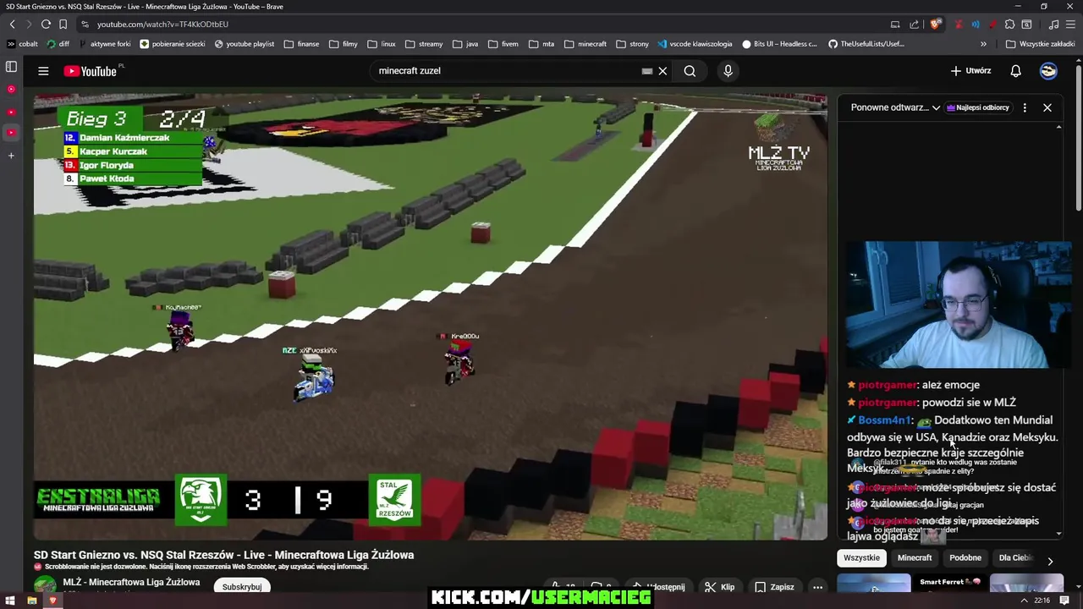
Task: Open the 'youtube playlist' bookmark
Action: tap(245, 44)
